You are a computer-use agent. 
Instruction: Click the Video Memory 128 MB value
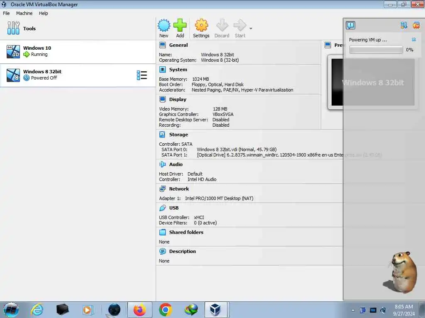[x=220, y=109]
